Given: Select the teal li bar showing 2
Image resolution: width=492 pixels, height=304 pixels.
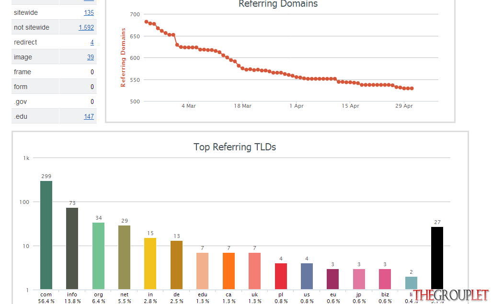Looking at the screenshot, I should 411,283.
